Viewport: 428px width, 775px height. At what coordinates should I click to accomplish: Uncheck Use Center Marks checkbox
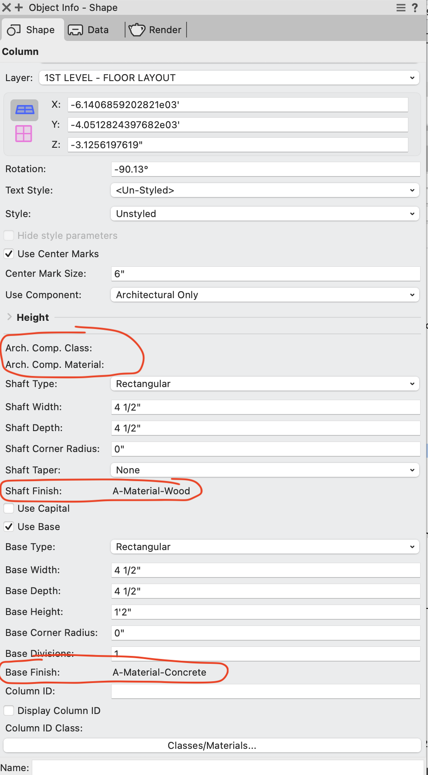9,254
